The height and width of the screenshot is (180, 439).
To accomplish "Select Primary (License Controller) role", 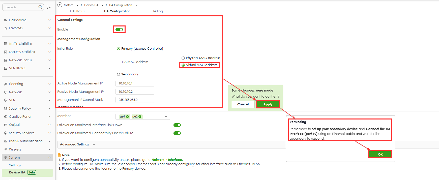I will pyautogui.click(x=119, y=49).
